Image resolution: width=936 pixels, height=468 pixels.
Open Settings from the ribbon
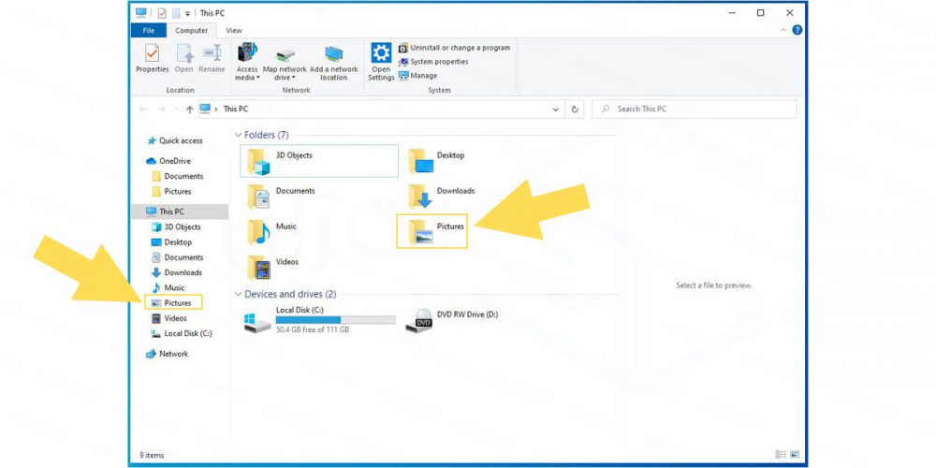click(381, 55)
